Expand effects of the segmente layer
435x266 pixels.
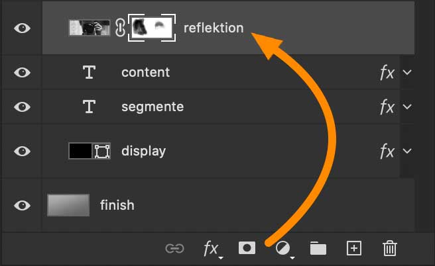point(407,107)
